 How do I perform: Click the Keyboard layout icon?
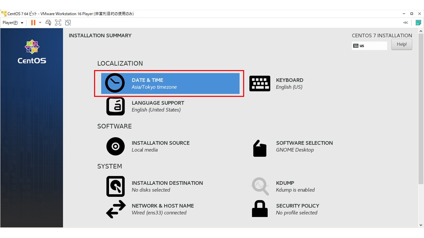tap(260, 83)
